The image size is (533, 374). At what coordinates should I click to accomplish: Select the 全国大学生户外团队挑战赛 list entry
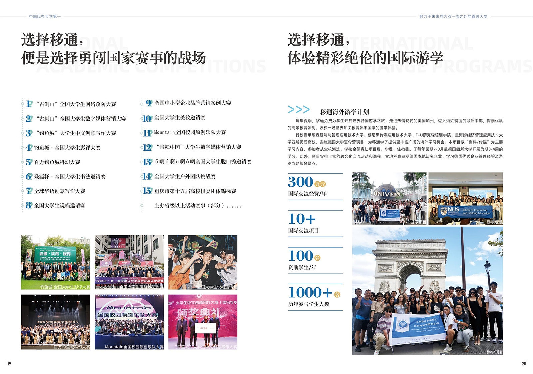click(x=185, y=176)
